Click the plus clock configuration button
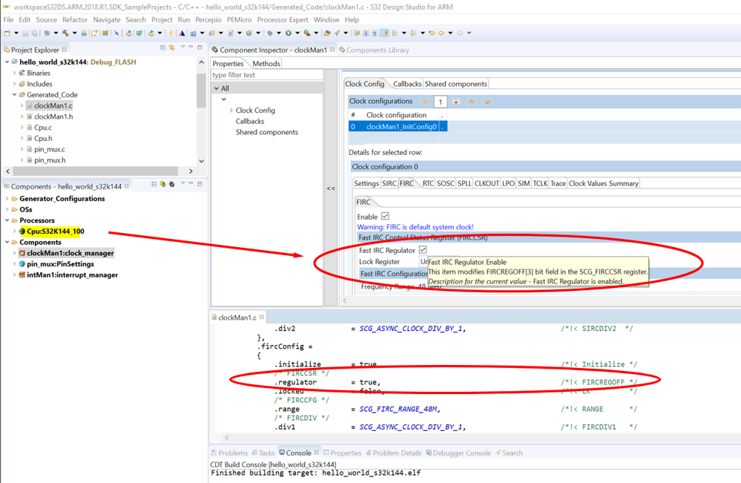 click(456, 102)
